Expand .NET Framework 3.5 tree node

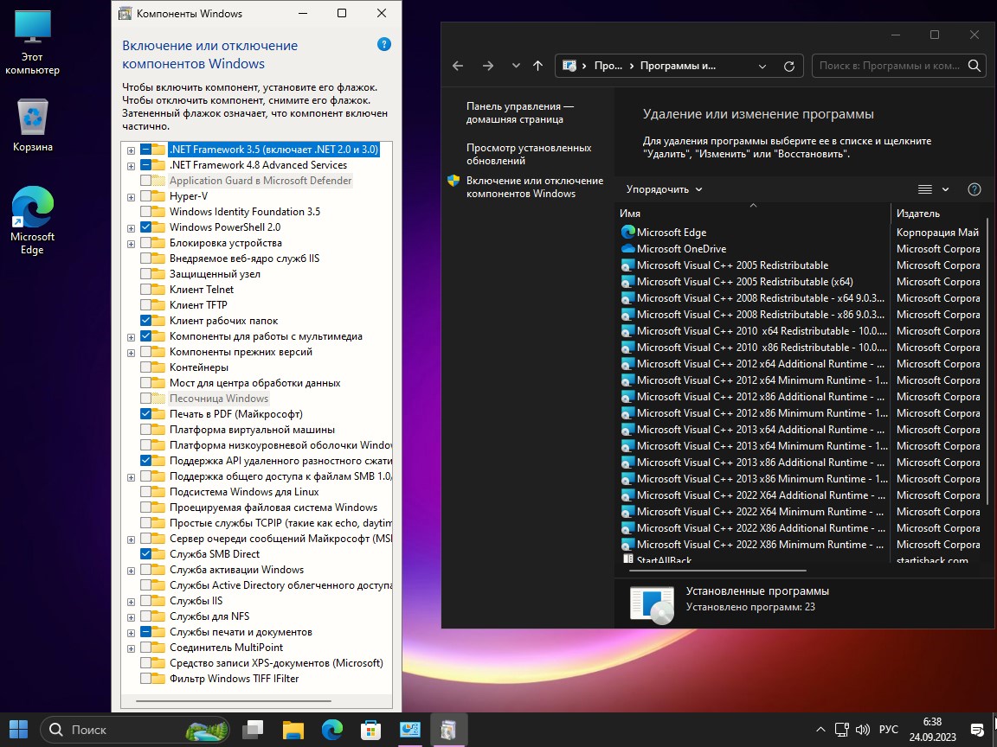131,150
